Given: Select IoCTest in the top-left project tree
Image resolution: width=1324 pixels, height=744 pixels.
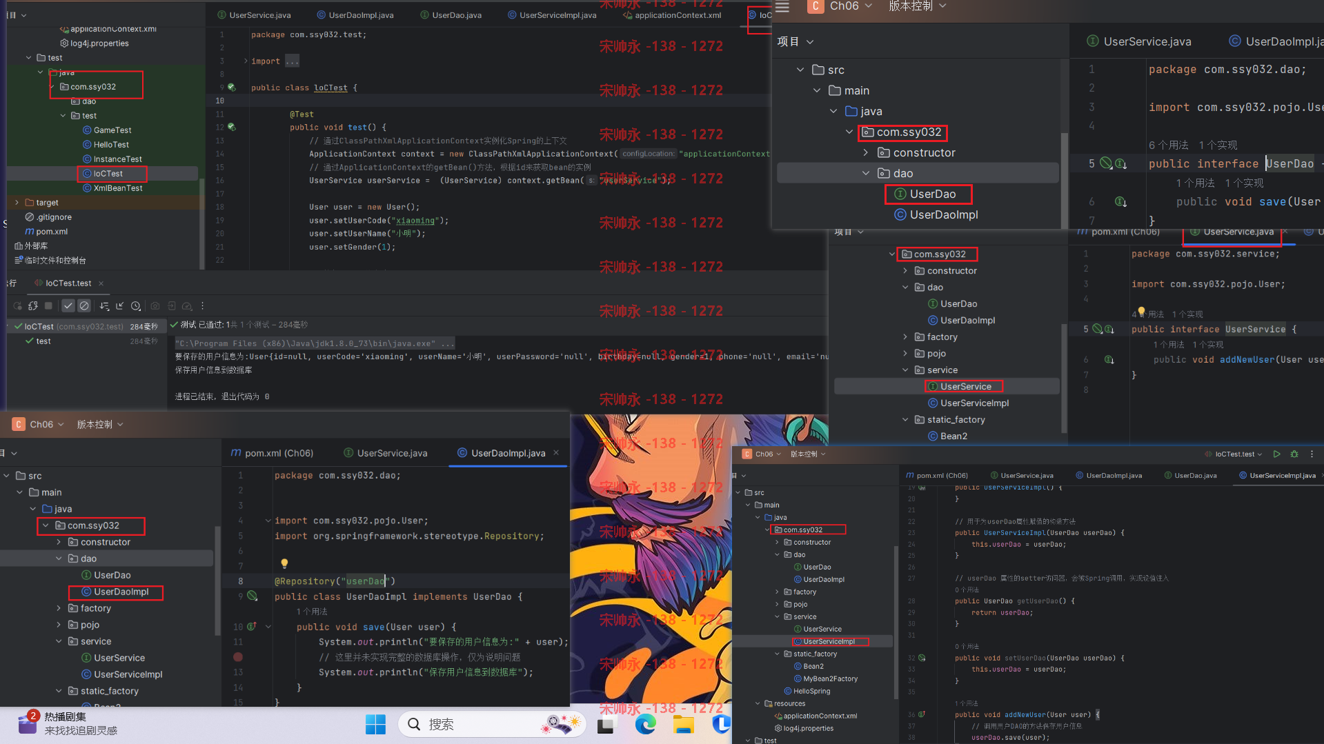Looking at the screenshot, I should click(108, 174).
